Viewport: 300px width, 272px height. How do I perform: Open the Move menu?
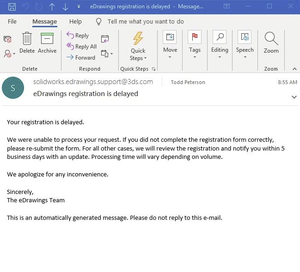pyautogui.click(x=170, y=44)
